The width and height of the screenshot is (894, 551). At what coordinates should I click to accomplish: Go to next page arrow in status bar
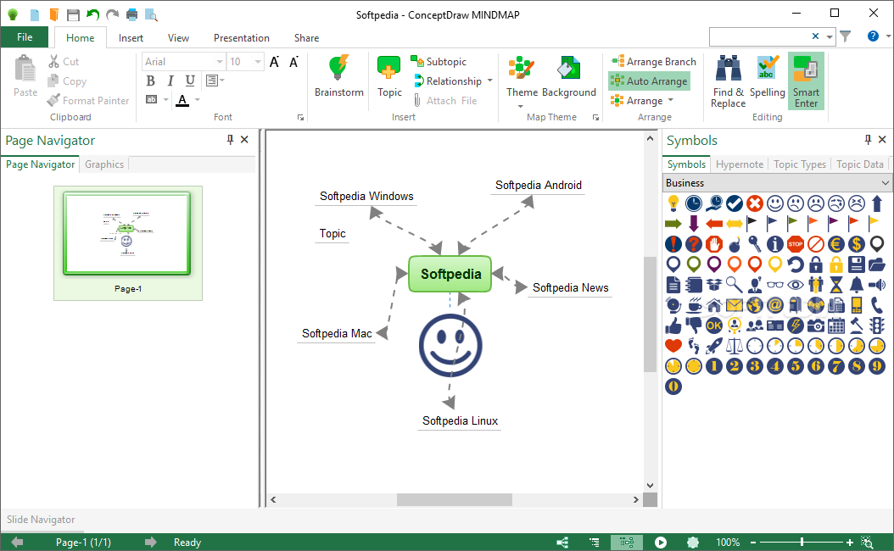[150, 542]
